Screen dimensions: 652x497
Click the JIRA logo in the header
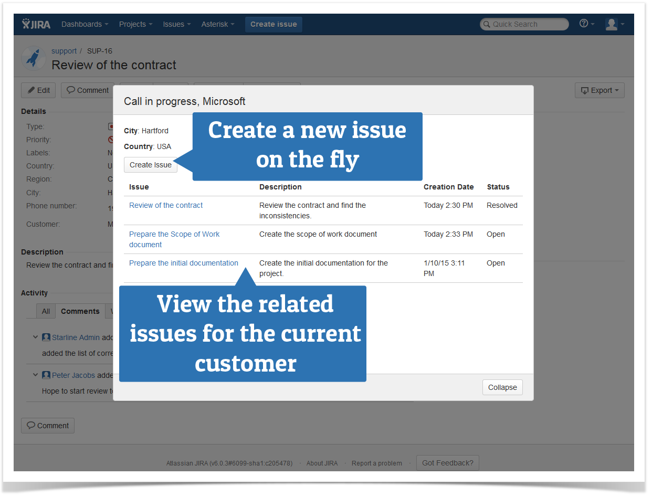pos(36,24)
